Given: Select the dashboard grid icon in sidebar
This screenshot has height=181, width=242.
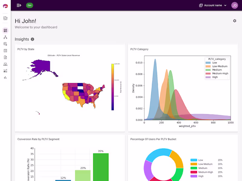Looking at the screenshot, I should 5,30.
